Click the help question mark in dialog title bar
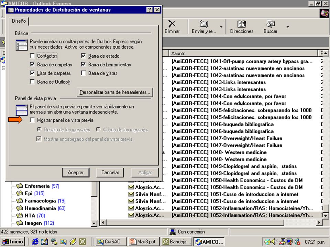This screenshot has height=247, width=330. tap(150, 10)
